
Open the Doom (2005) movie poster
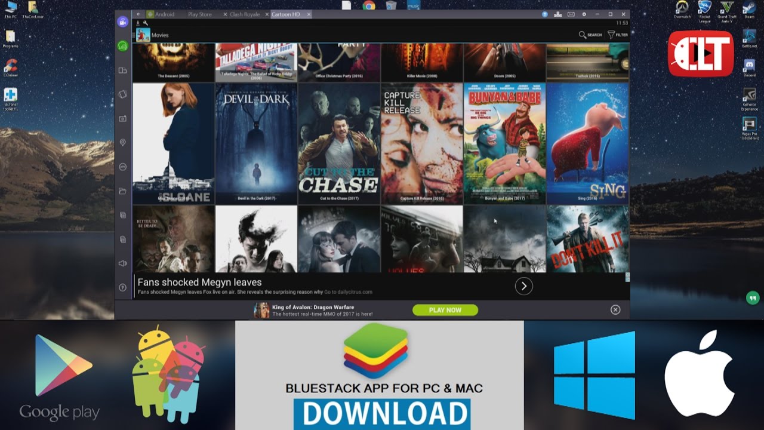505,62
